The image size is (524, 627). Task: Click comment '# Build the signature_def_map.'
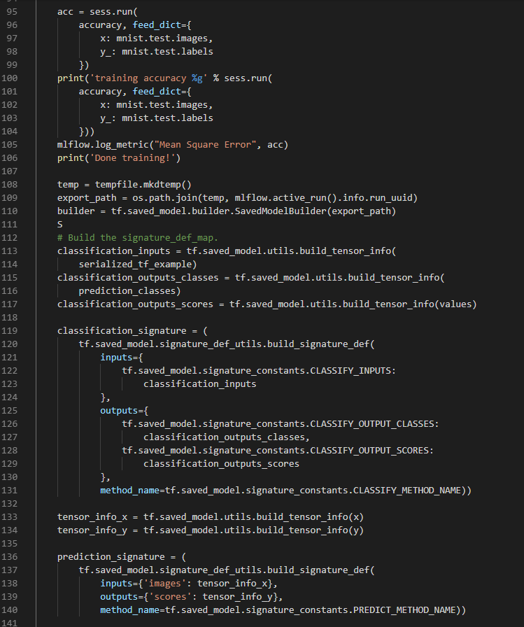(138, 237)
